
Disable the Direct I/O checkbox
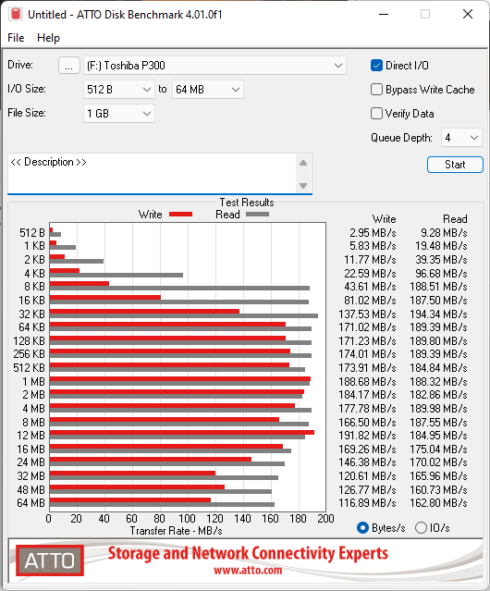click(x=376, y=66)
